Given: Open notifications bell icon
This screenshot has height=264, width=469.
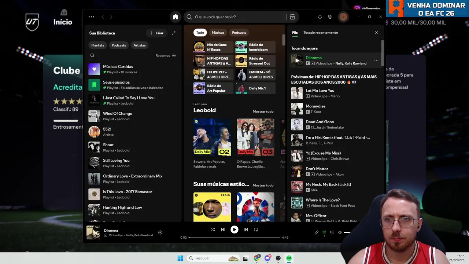Looking at the screenshot, I should (320, 17).
